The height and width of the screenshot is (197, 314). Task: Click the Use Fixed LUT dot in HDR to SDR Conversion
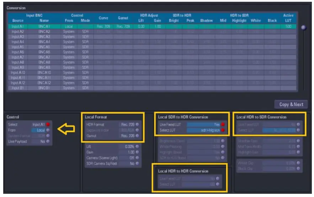click(298, 124)
